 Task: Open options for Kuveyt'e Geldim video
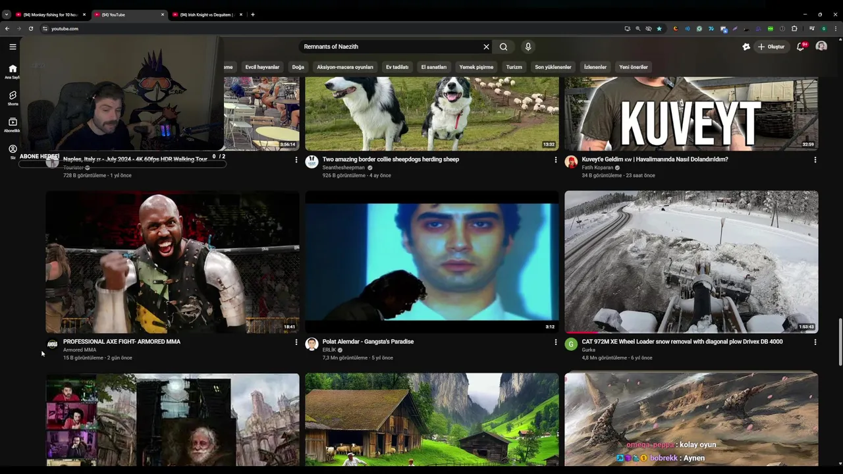click(x=815, y=160)
